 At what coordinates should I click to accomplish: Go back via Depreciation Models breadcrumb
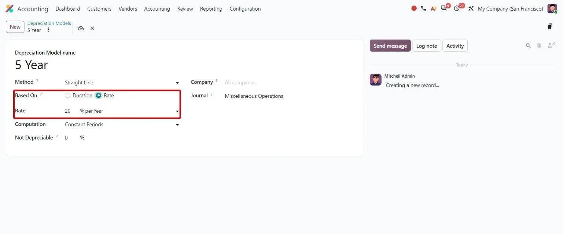(x=49, y=23)
